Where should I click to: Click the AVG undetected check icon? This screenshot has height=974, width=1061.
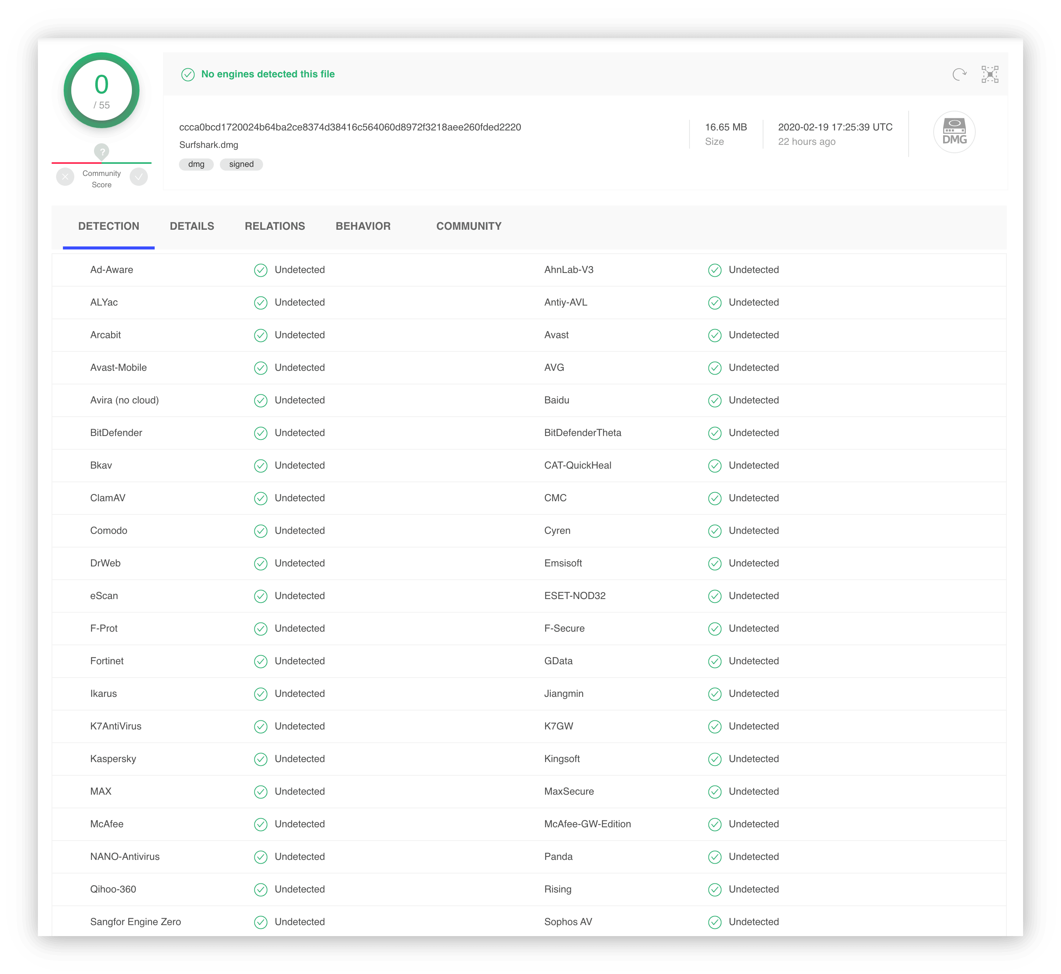(714, 368)
